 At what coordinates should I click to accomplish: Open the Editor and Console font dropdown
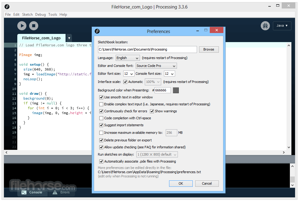tap(156, 66)
